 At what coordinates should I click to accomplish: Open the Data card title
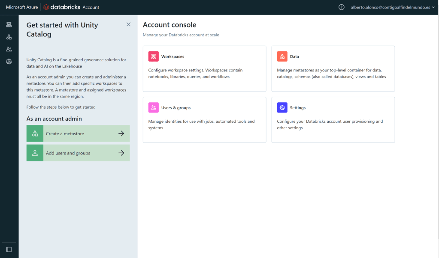pyautogui.click(x=294, y=56)
